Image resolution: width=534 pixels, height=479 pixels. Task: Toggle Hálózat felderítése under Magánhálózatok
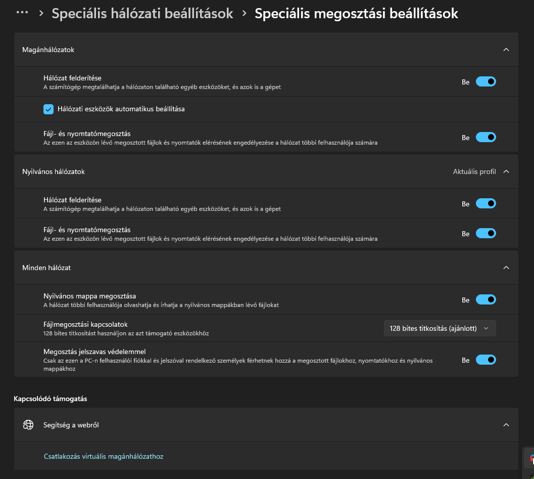[x=486, y=81]
